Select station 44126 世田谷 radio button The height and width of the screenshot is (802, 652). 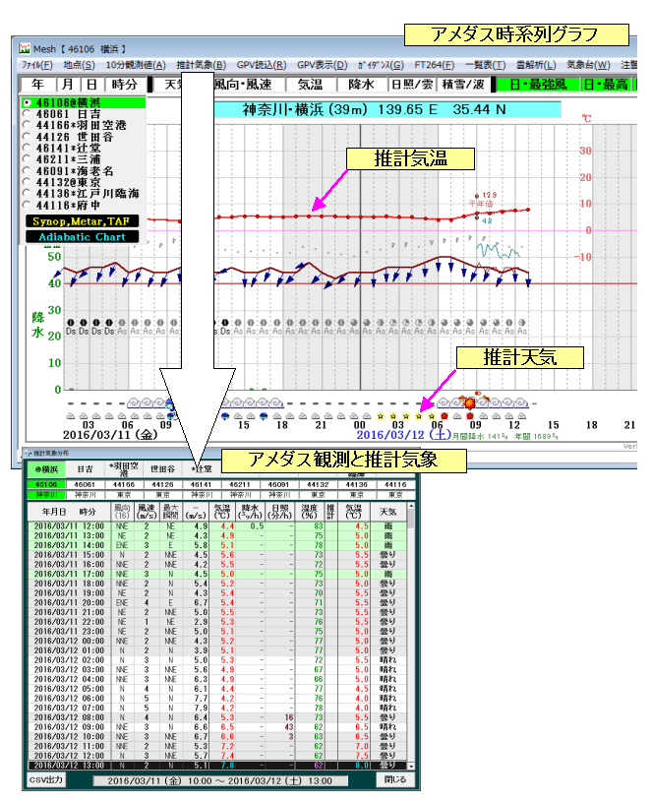[x=28, y=136]
